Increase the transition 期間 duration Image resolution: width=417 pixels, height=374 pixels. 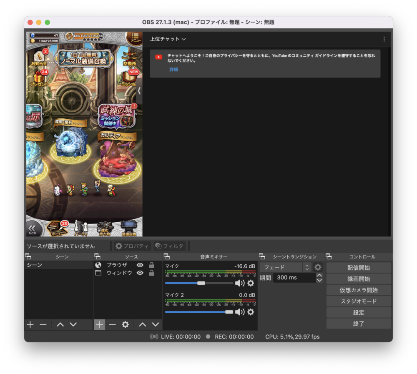[319, 275]
